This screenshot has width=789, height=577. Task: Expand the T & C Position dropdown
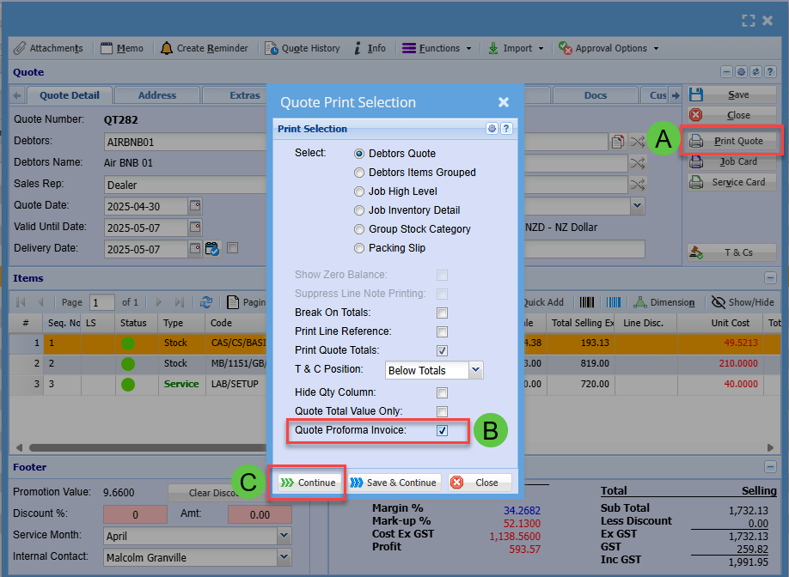tap(475, 370)
